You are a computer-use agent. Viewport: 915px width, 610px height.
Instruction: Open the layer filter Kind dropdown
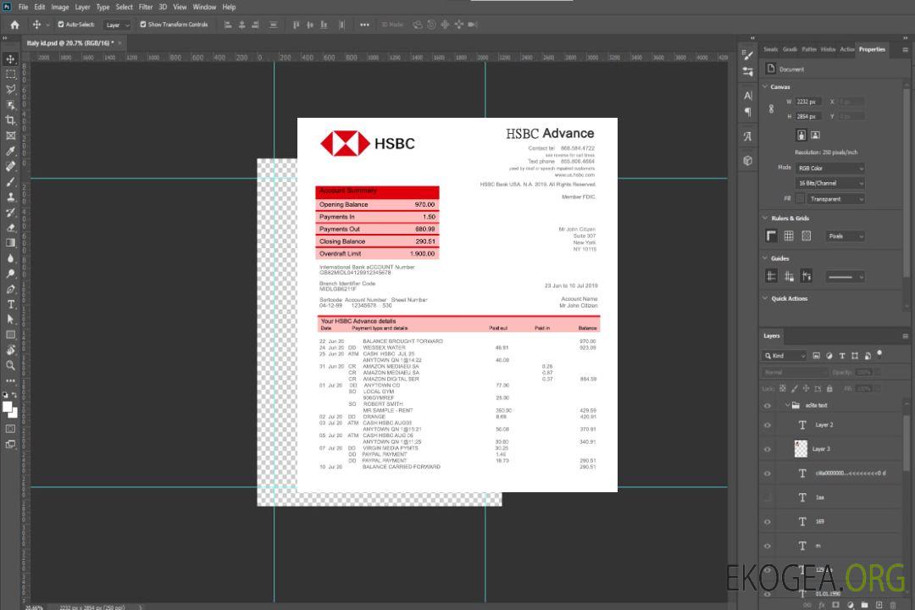[785, 356]
